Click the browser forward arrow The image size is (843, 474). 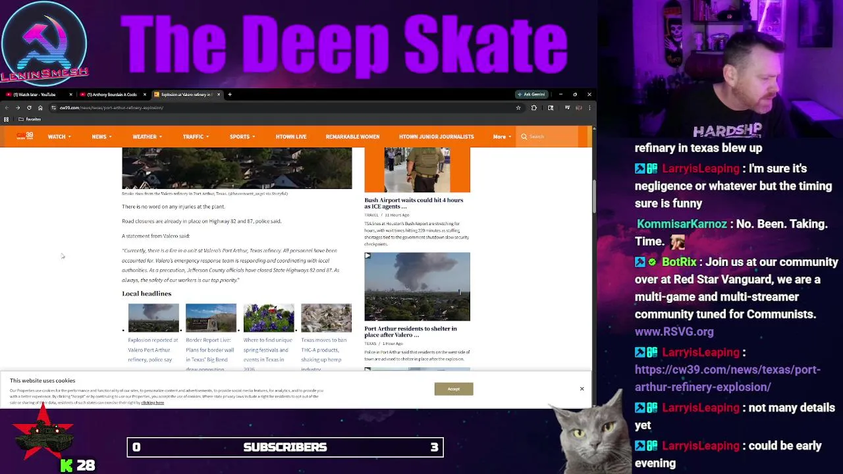tap(18, 107)
